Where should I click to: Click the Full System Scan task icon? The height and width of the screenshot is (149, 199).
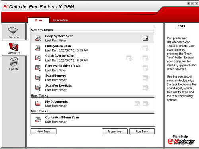38,48
